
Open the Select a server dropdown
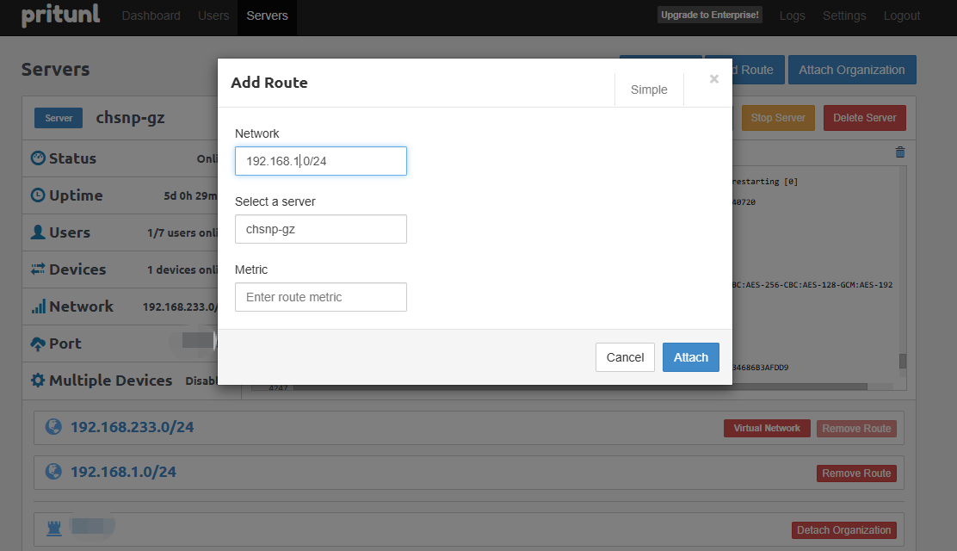(320, 229)
